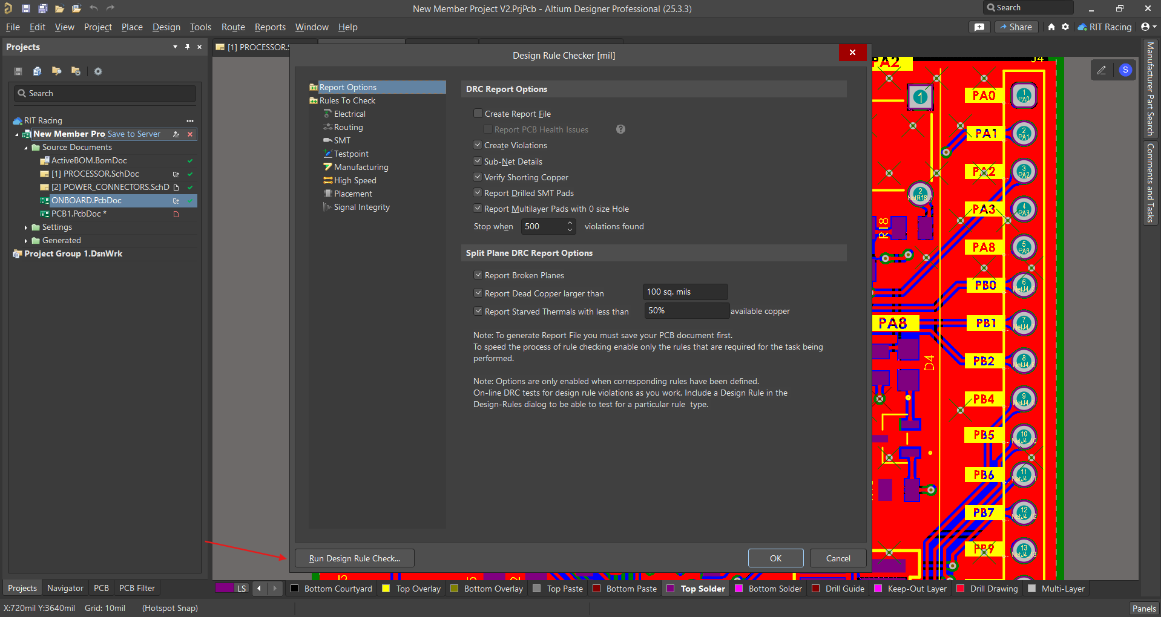This screenshot has width=1161, height=617.
Task: Click the Share button
Action: (1016, 27)
